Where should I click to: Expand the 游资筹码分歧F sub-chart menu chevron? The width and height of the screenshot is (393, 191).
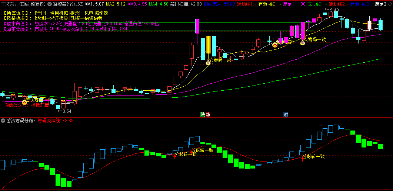[x=3, y=121]
